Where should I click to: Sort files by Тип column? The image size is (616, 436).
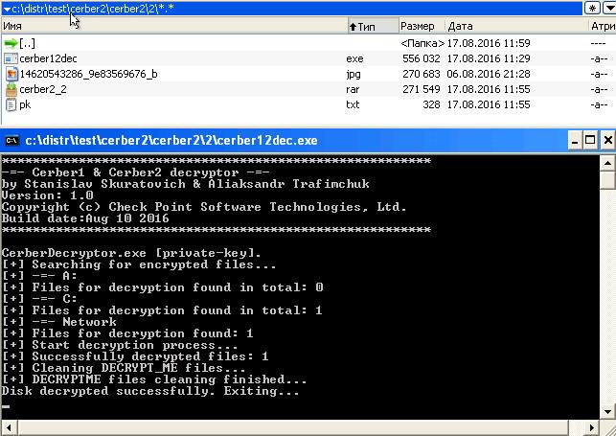coord(374,26)
